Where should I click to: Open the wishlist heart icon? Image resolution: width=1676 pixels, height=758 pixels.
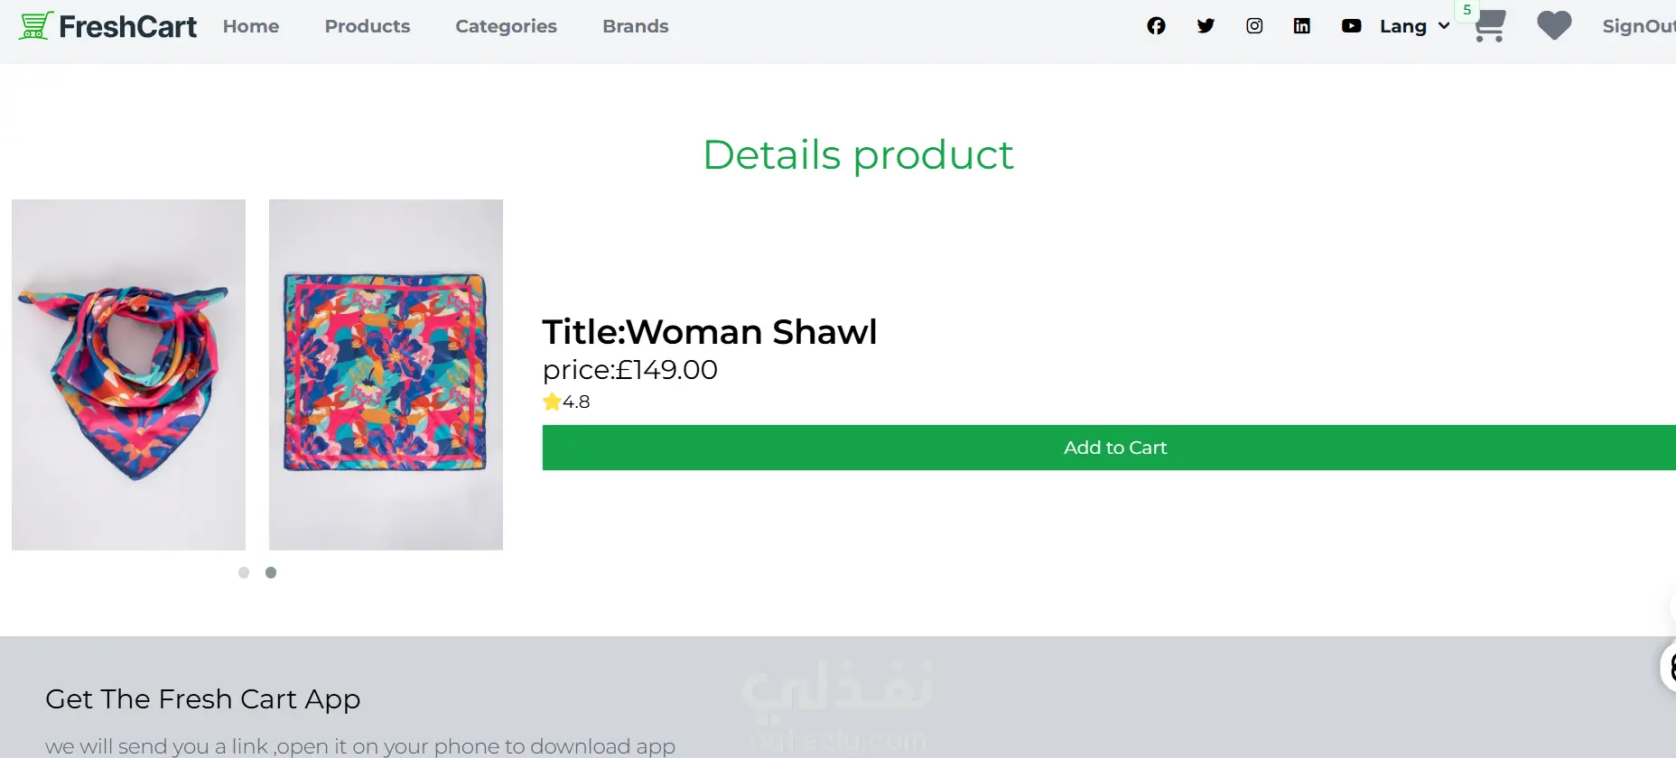tap(1554, 26)
